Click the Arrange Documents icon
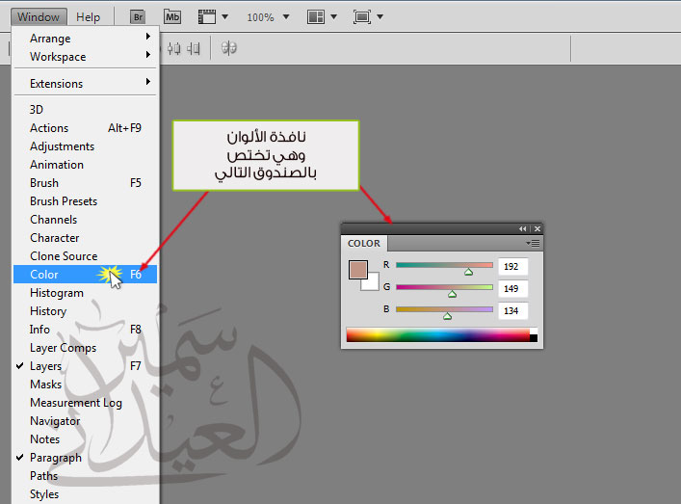 (x=316, y=17)
